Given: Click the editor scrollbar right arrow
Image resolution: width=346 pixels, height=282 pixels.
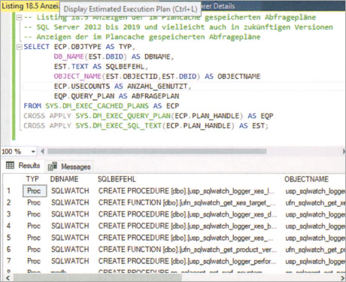Looking at the screenshot, I should [x=344, y=151].
